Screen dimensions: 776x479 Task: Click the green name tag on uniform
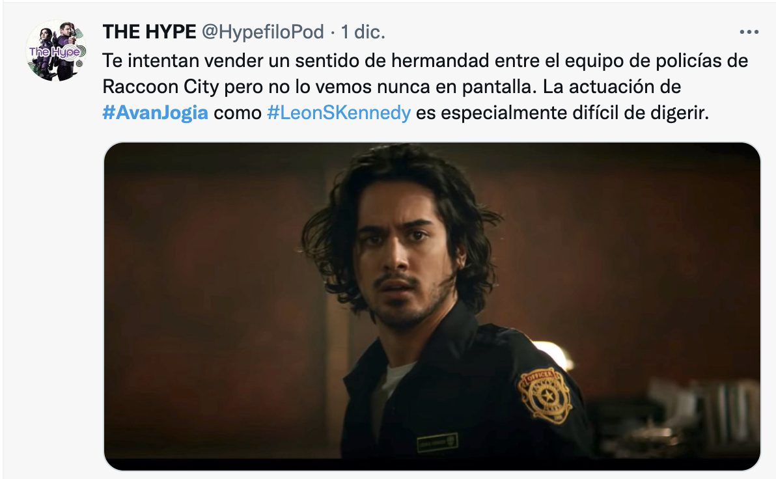pyautogui.click(x=437, y=442)
